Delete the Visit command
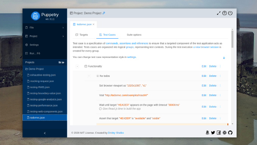 point(213,95)
